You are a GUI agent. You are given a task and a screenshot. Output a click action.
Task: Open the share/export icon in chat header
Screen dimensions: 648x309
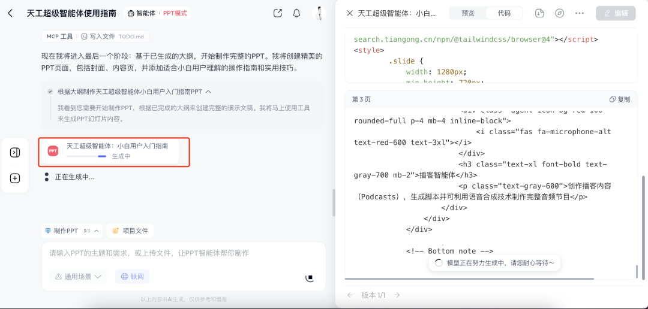(278, 13)
